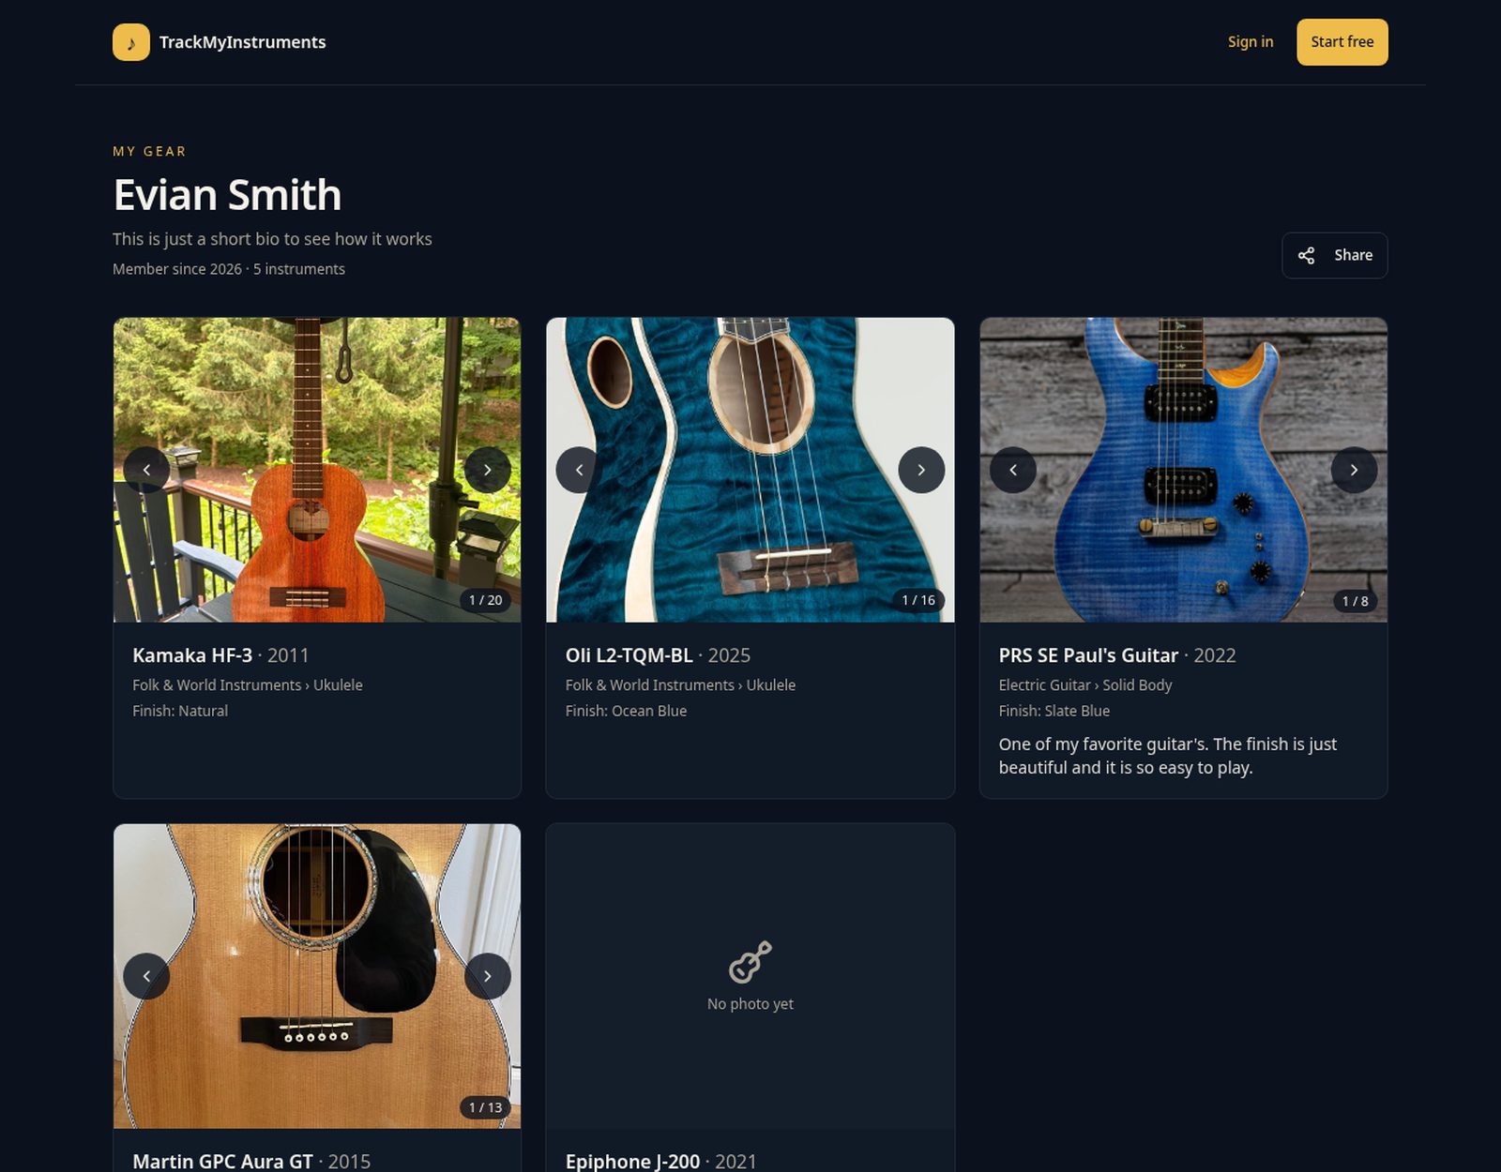Click the PRS favorite guitar description text

coord(1168,756)
